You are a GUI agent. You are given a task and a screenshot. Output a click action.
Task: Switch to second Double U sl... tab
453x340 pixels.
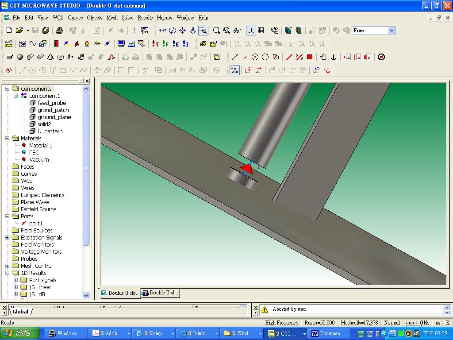160,293
